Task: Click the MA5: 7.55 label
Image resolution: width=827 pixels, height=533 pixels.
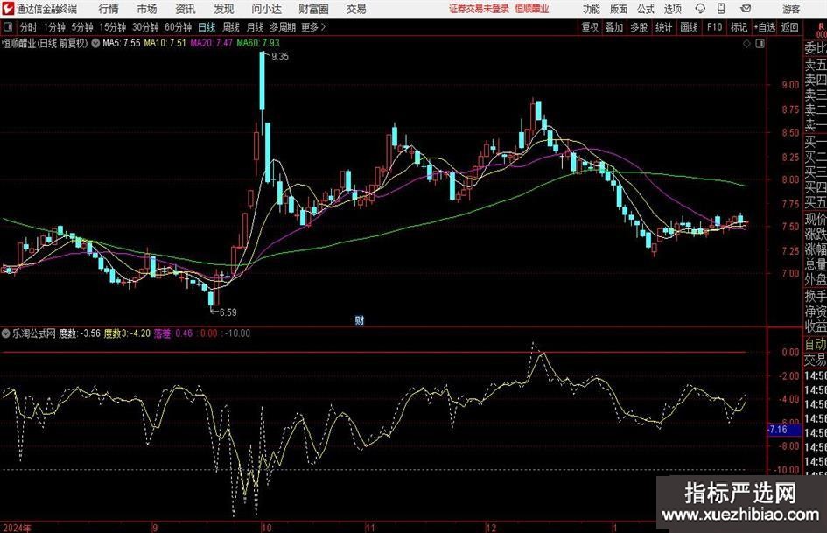Action: point(122,43)
